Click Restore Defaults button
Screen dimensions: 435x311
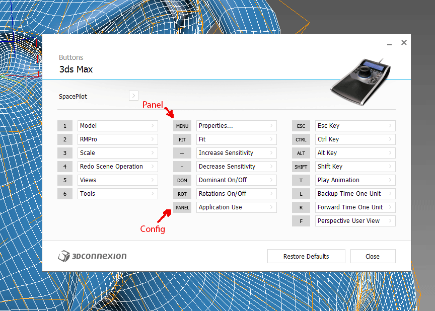click(x=306, y=256)
